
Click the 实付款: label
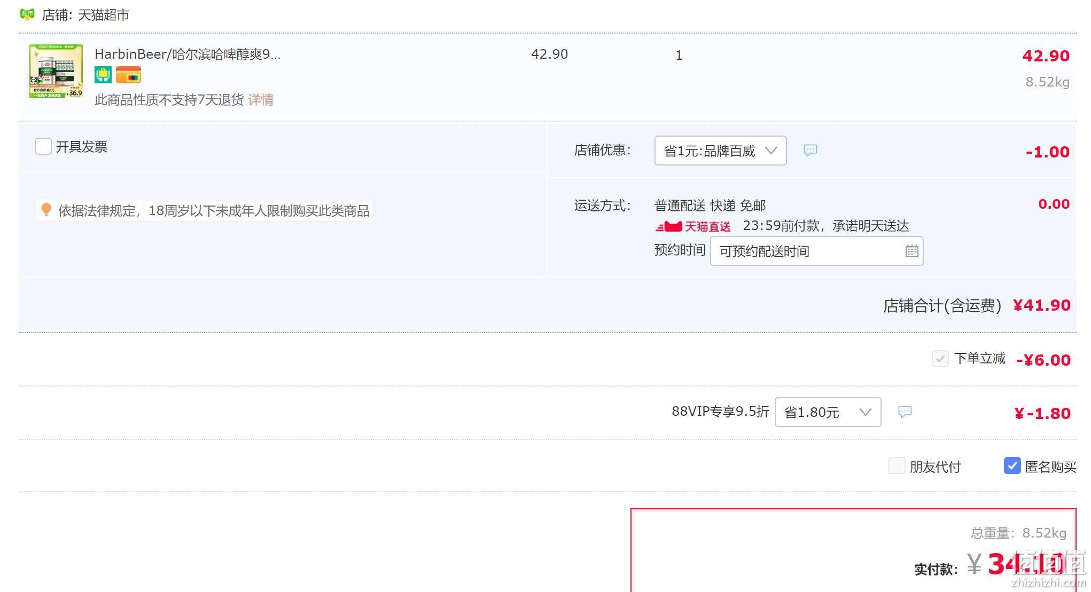pos(936,570)
